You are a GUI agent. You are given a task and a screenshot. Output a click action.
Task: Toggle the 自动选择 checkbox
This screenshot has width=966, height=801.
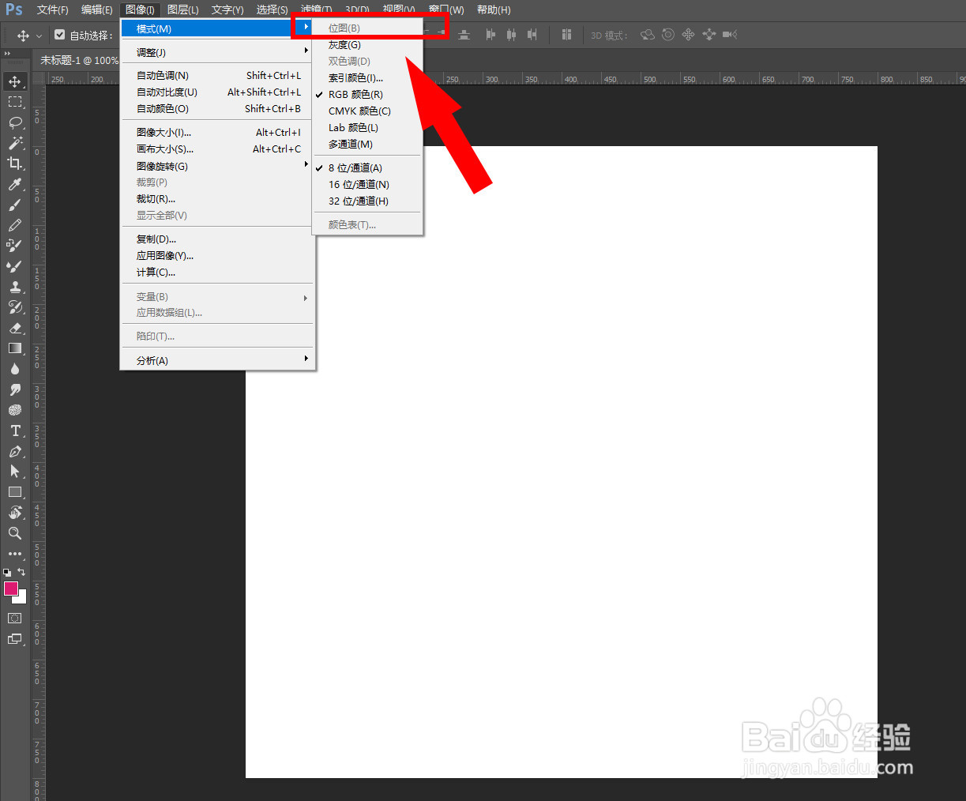(60, 35)
